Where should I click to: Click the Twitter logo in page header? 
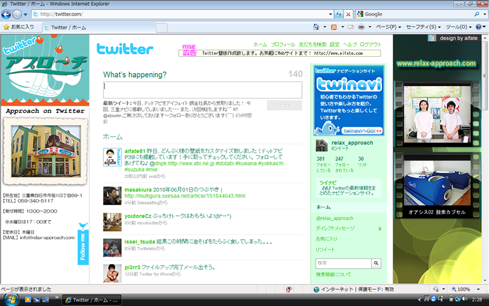pyautogui.click(x=125, y=49)
